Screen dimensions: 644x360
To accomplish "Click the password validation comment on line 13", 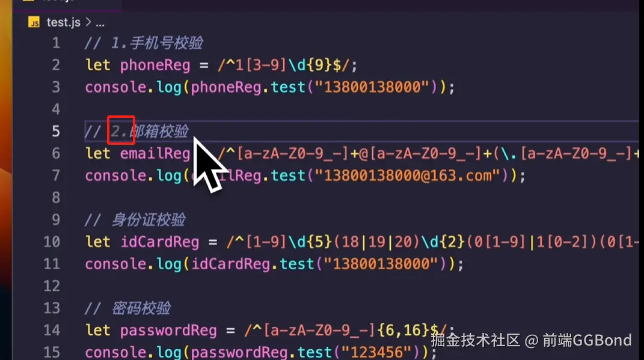I will [127, 308].
